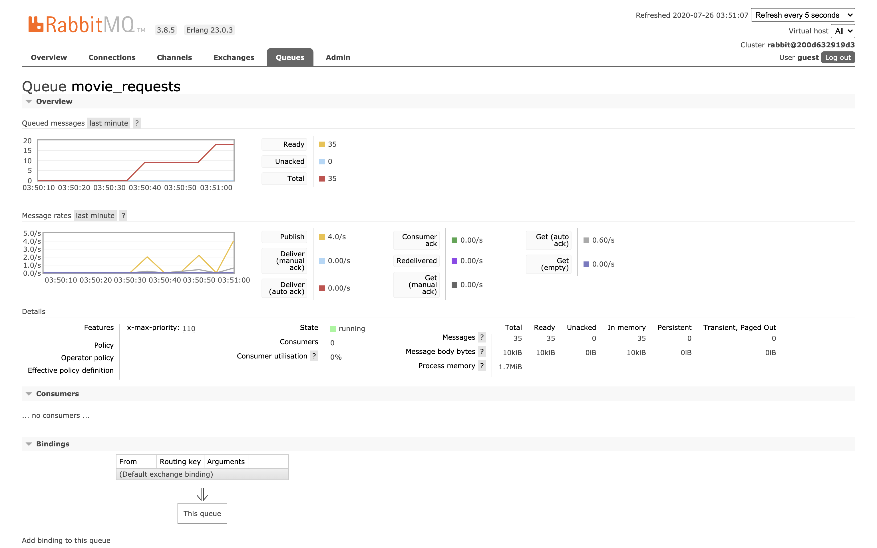The image size is (877, 548).
Task: Change Queued messages last minute range
Action: click(108, 123)
